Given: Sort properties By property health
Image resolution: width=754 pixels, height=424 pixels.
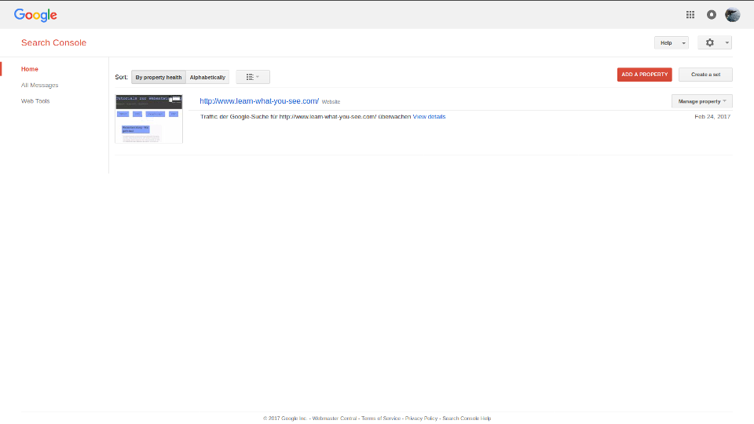Looking at the screenshot, I should pyautogui.click(x=159, y=77).
